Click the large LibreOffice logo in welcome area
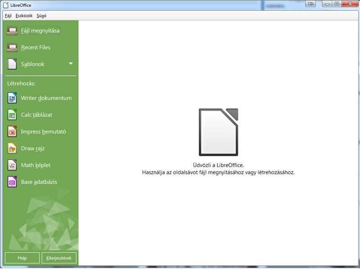This screenshot has width=360, height=270. (218, 132)
